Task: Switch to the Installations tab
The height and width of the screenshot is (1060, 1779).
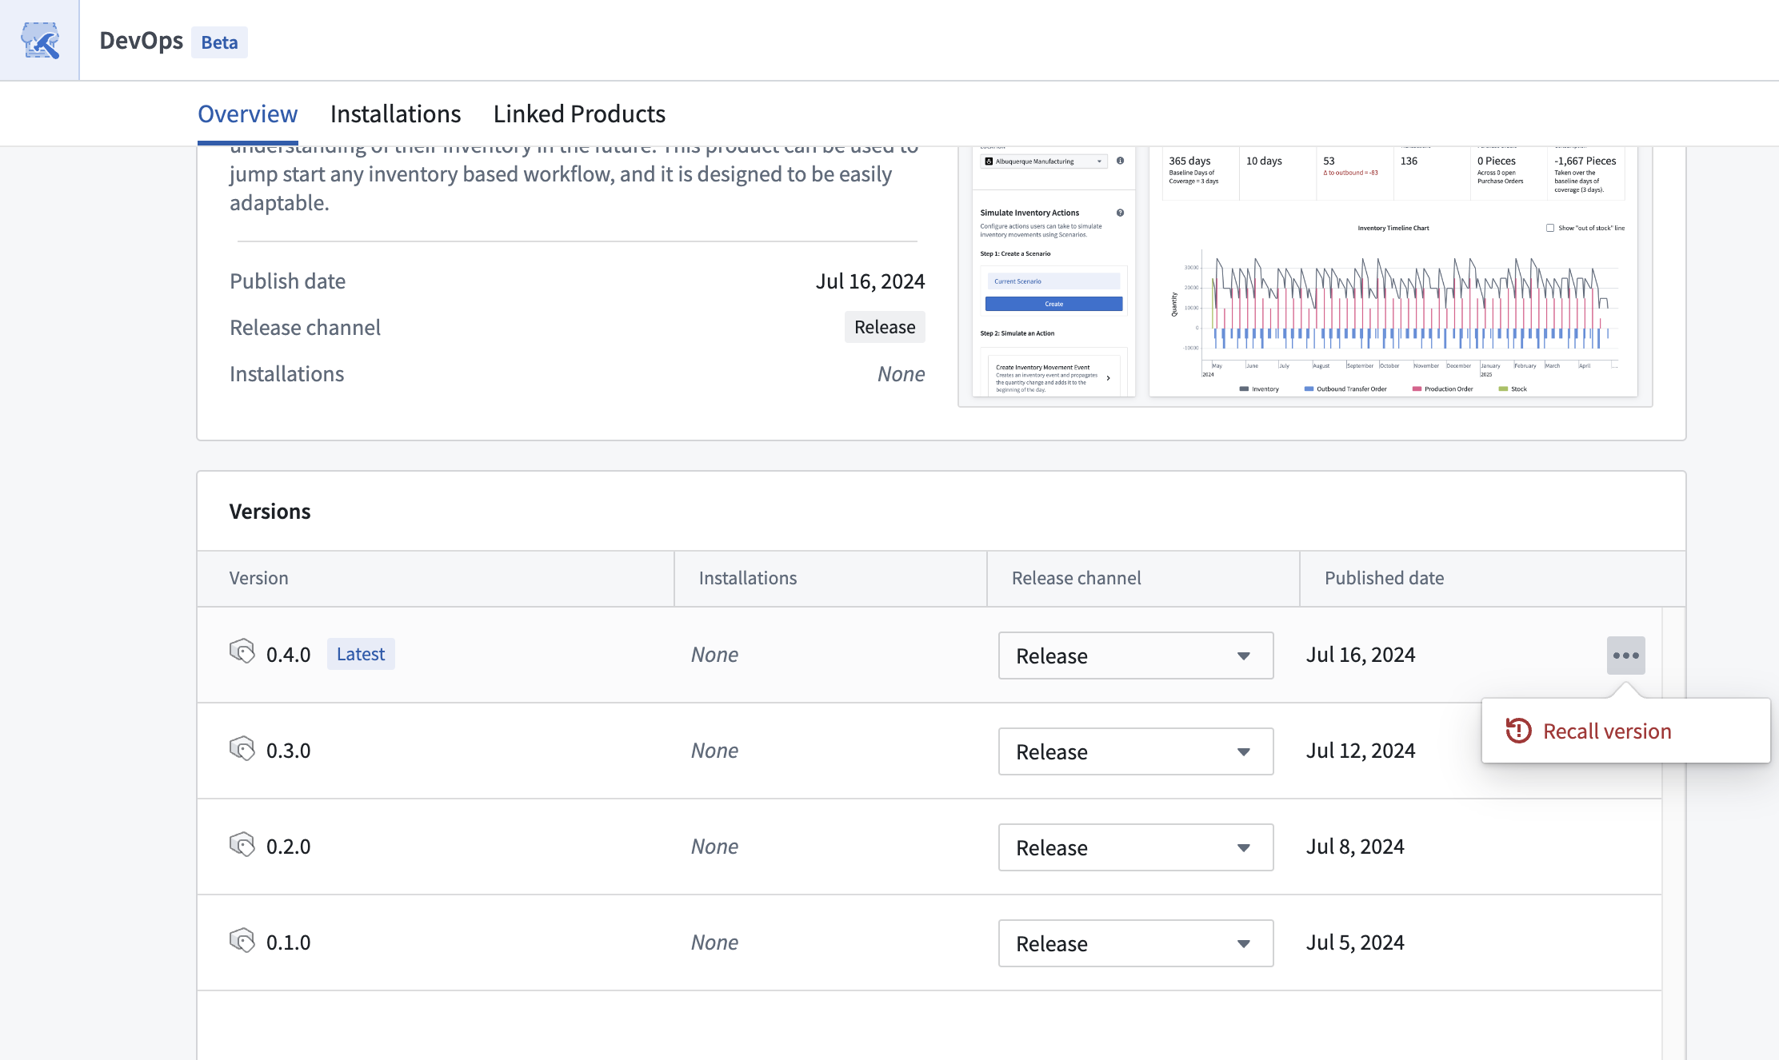Action: (x=395, y=114)
